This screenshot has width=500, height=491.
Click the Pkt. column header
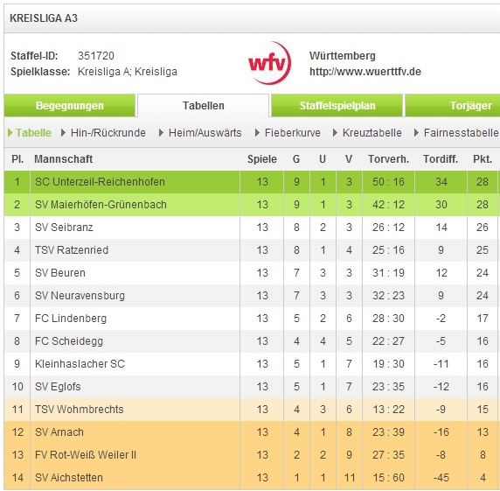483,159
